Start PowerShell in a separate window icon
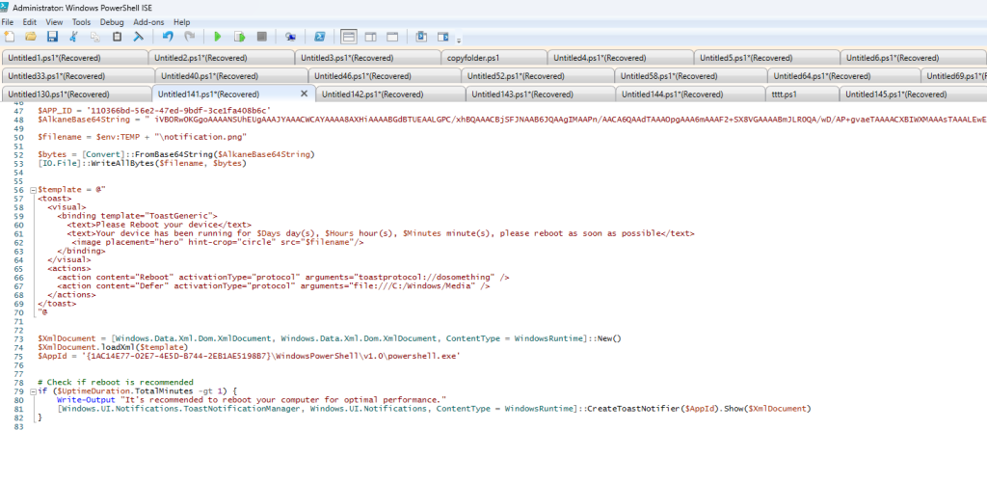 (319, 37)
